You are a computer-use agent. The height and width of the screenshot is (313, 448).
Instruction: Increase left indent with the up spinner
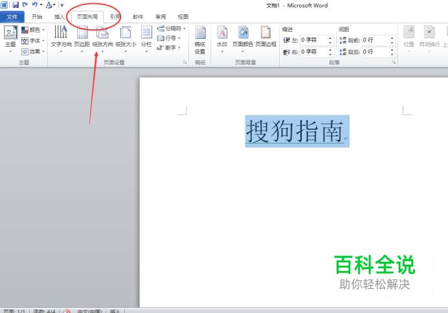tap(330, 38)
